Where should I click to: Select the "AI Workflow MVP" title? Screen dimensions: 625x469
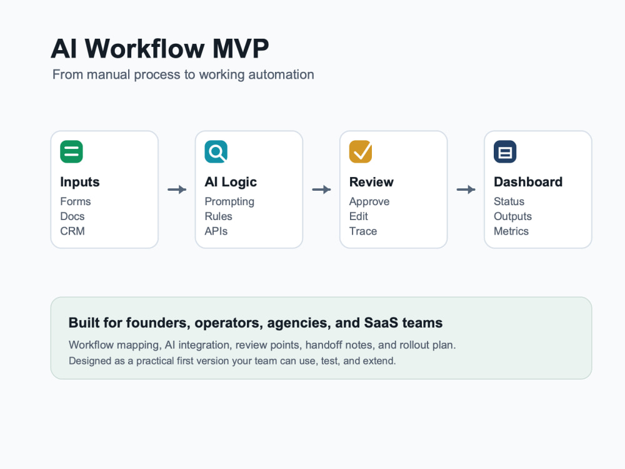pos(160,49)
